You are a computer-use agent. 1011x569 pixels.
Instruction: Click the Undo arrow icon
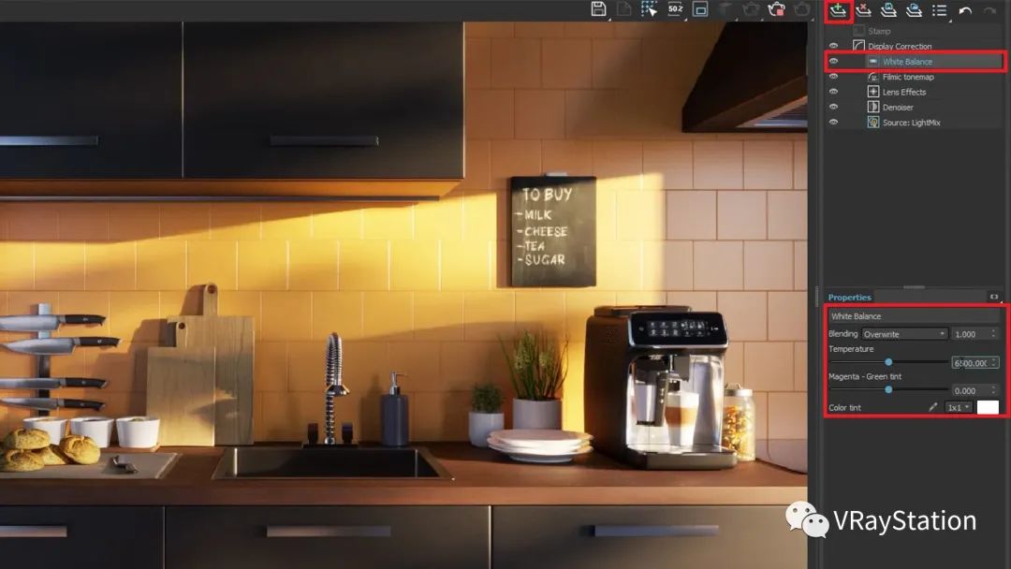point(965,10)
